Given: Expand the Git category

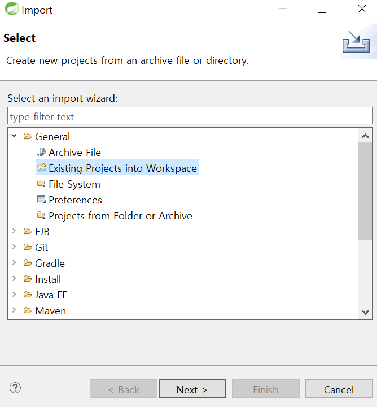Looking at the screenshot, I should pos(14,247).
